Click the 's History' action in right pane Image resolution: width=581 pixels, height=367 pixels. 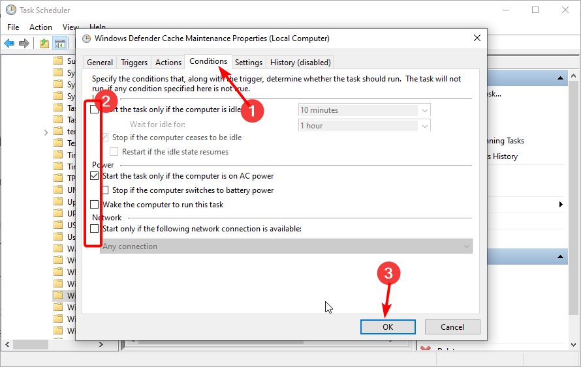503,156
